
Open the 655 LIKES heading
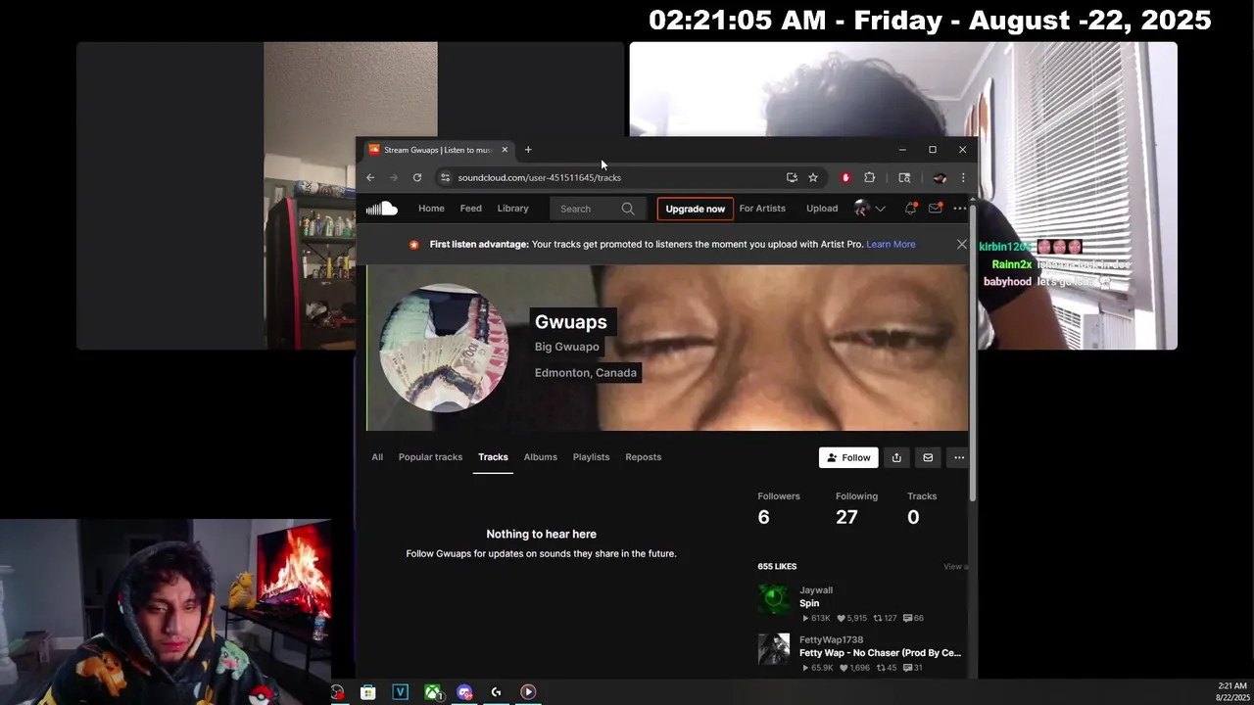pos(777,566)
